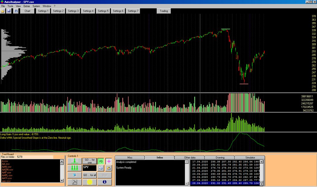Viewport: 317px width, 187px height.
Task: Select the highlighted 28.04.2020 data row
Action: pyautogui.click(x=225, y=183)
